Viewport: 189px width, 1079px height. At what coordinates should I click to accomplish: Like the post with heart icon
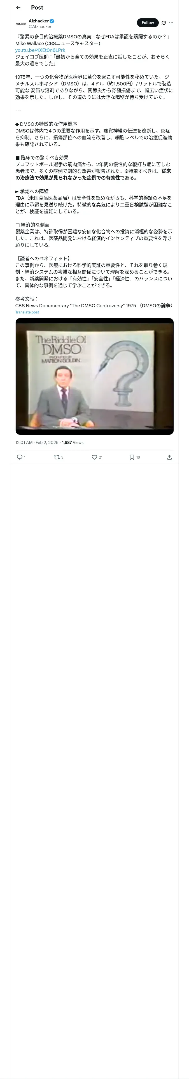click(94, 457)
